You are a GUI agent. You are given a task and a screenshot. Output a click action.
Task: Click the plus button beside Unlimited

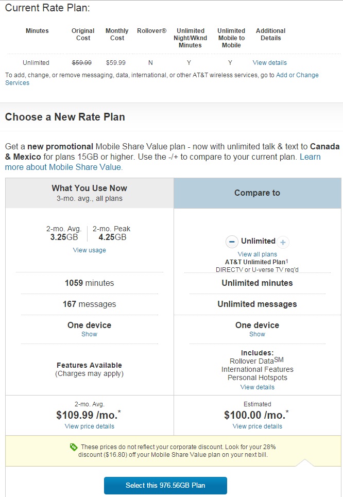pos(283,243)
